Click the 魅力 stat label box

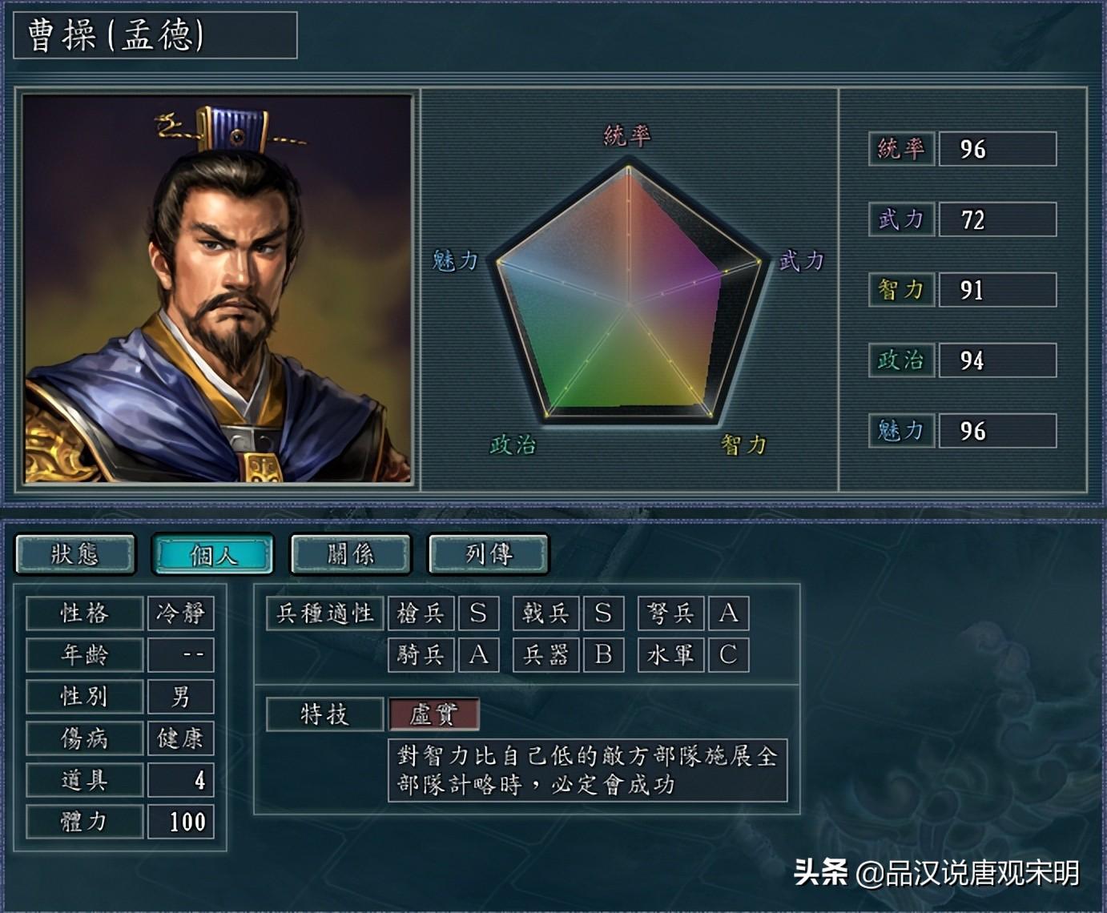click(901, 431)
